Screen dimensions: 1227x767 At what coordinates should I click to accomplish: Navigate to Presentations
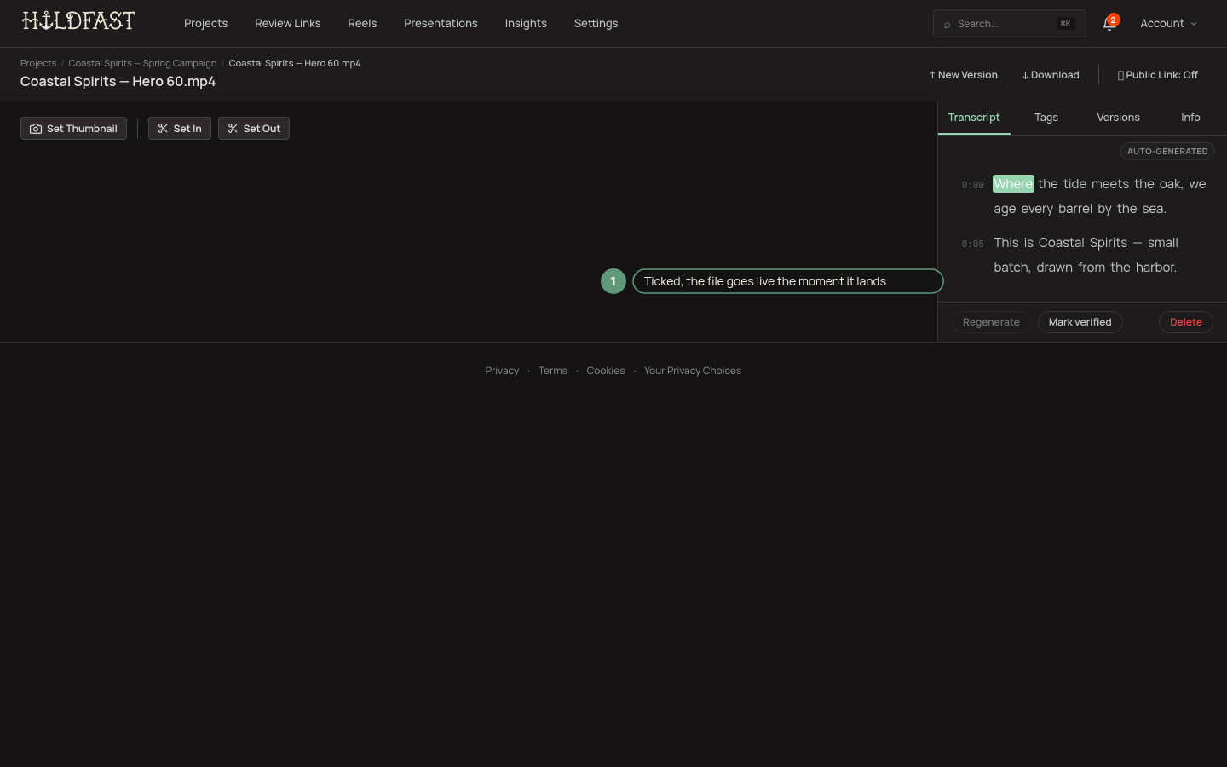pos(441,24)
